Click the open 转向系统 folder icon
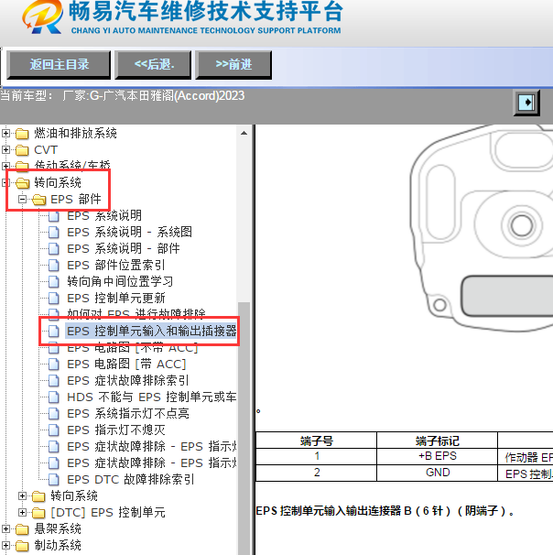 [x=23, y=183]
